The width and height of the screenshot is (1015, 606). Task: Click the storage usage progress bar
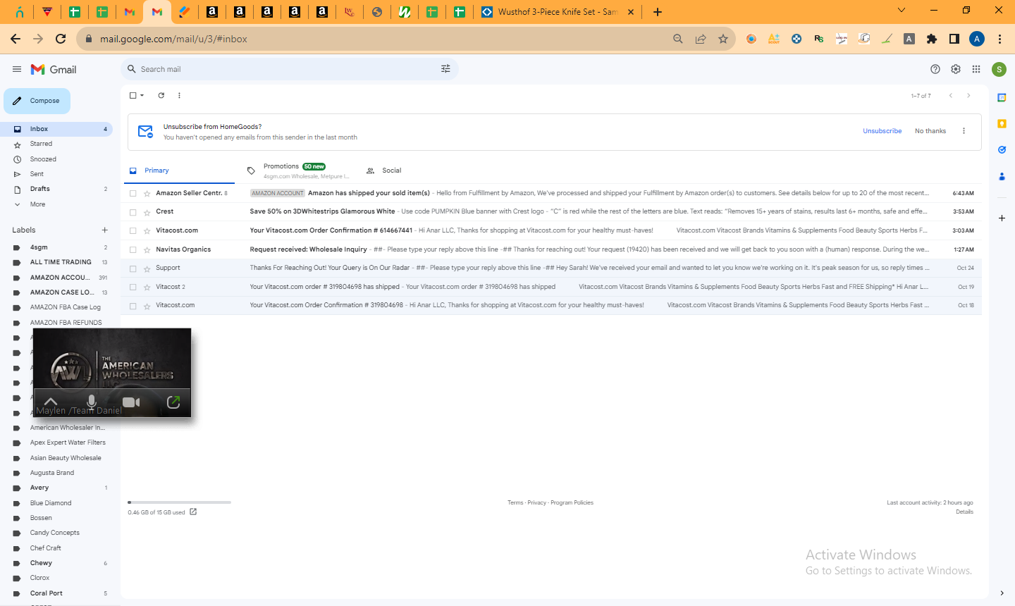[x=180, y=502]
